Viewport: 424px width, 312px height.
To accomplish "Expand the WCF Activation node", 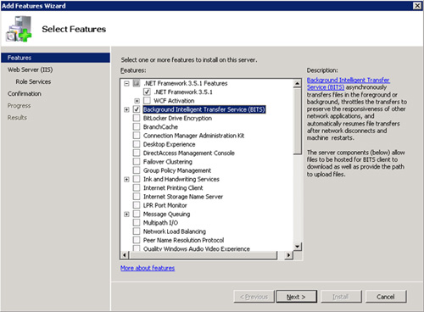I will 137,101.
